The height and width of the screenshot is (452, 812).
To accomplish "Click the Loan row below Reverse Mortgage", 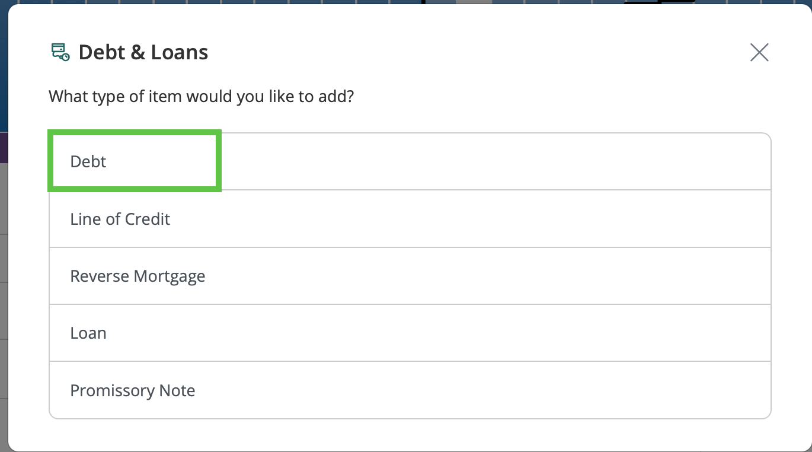I will [410, 333].
